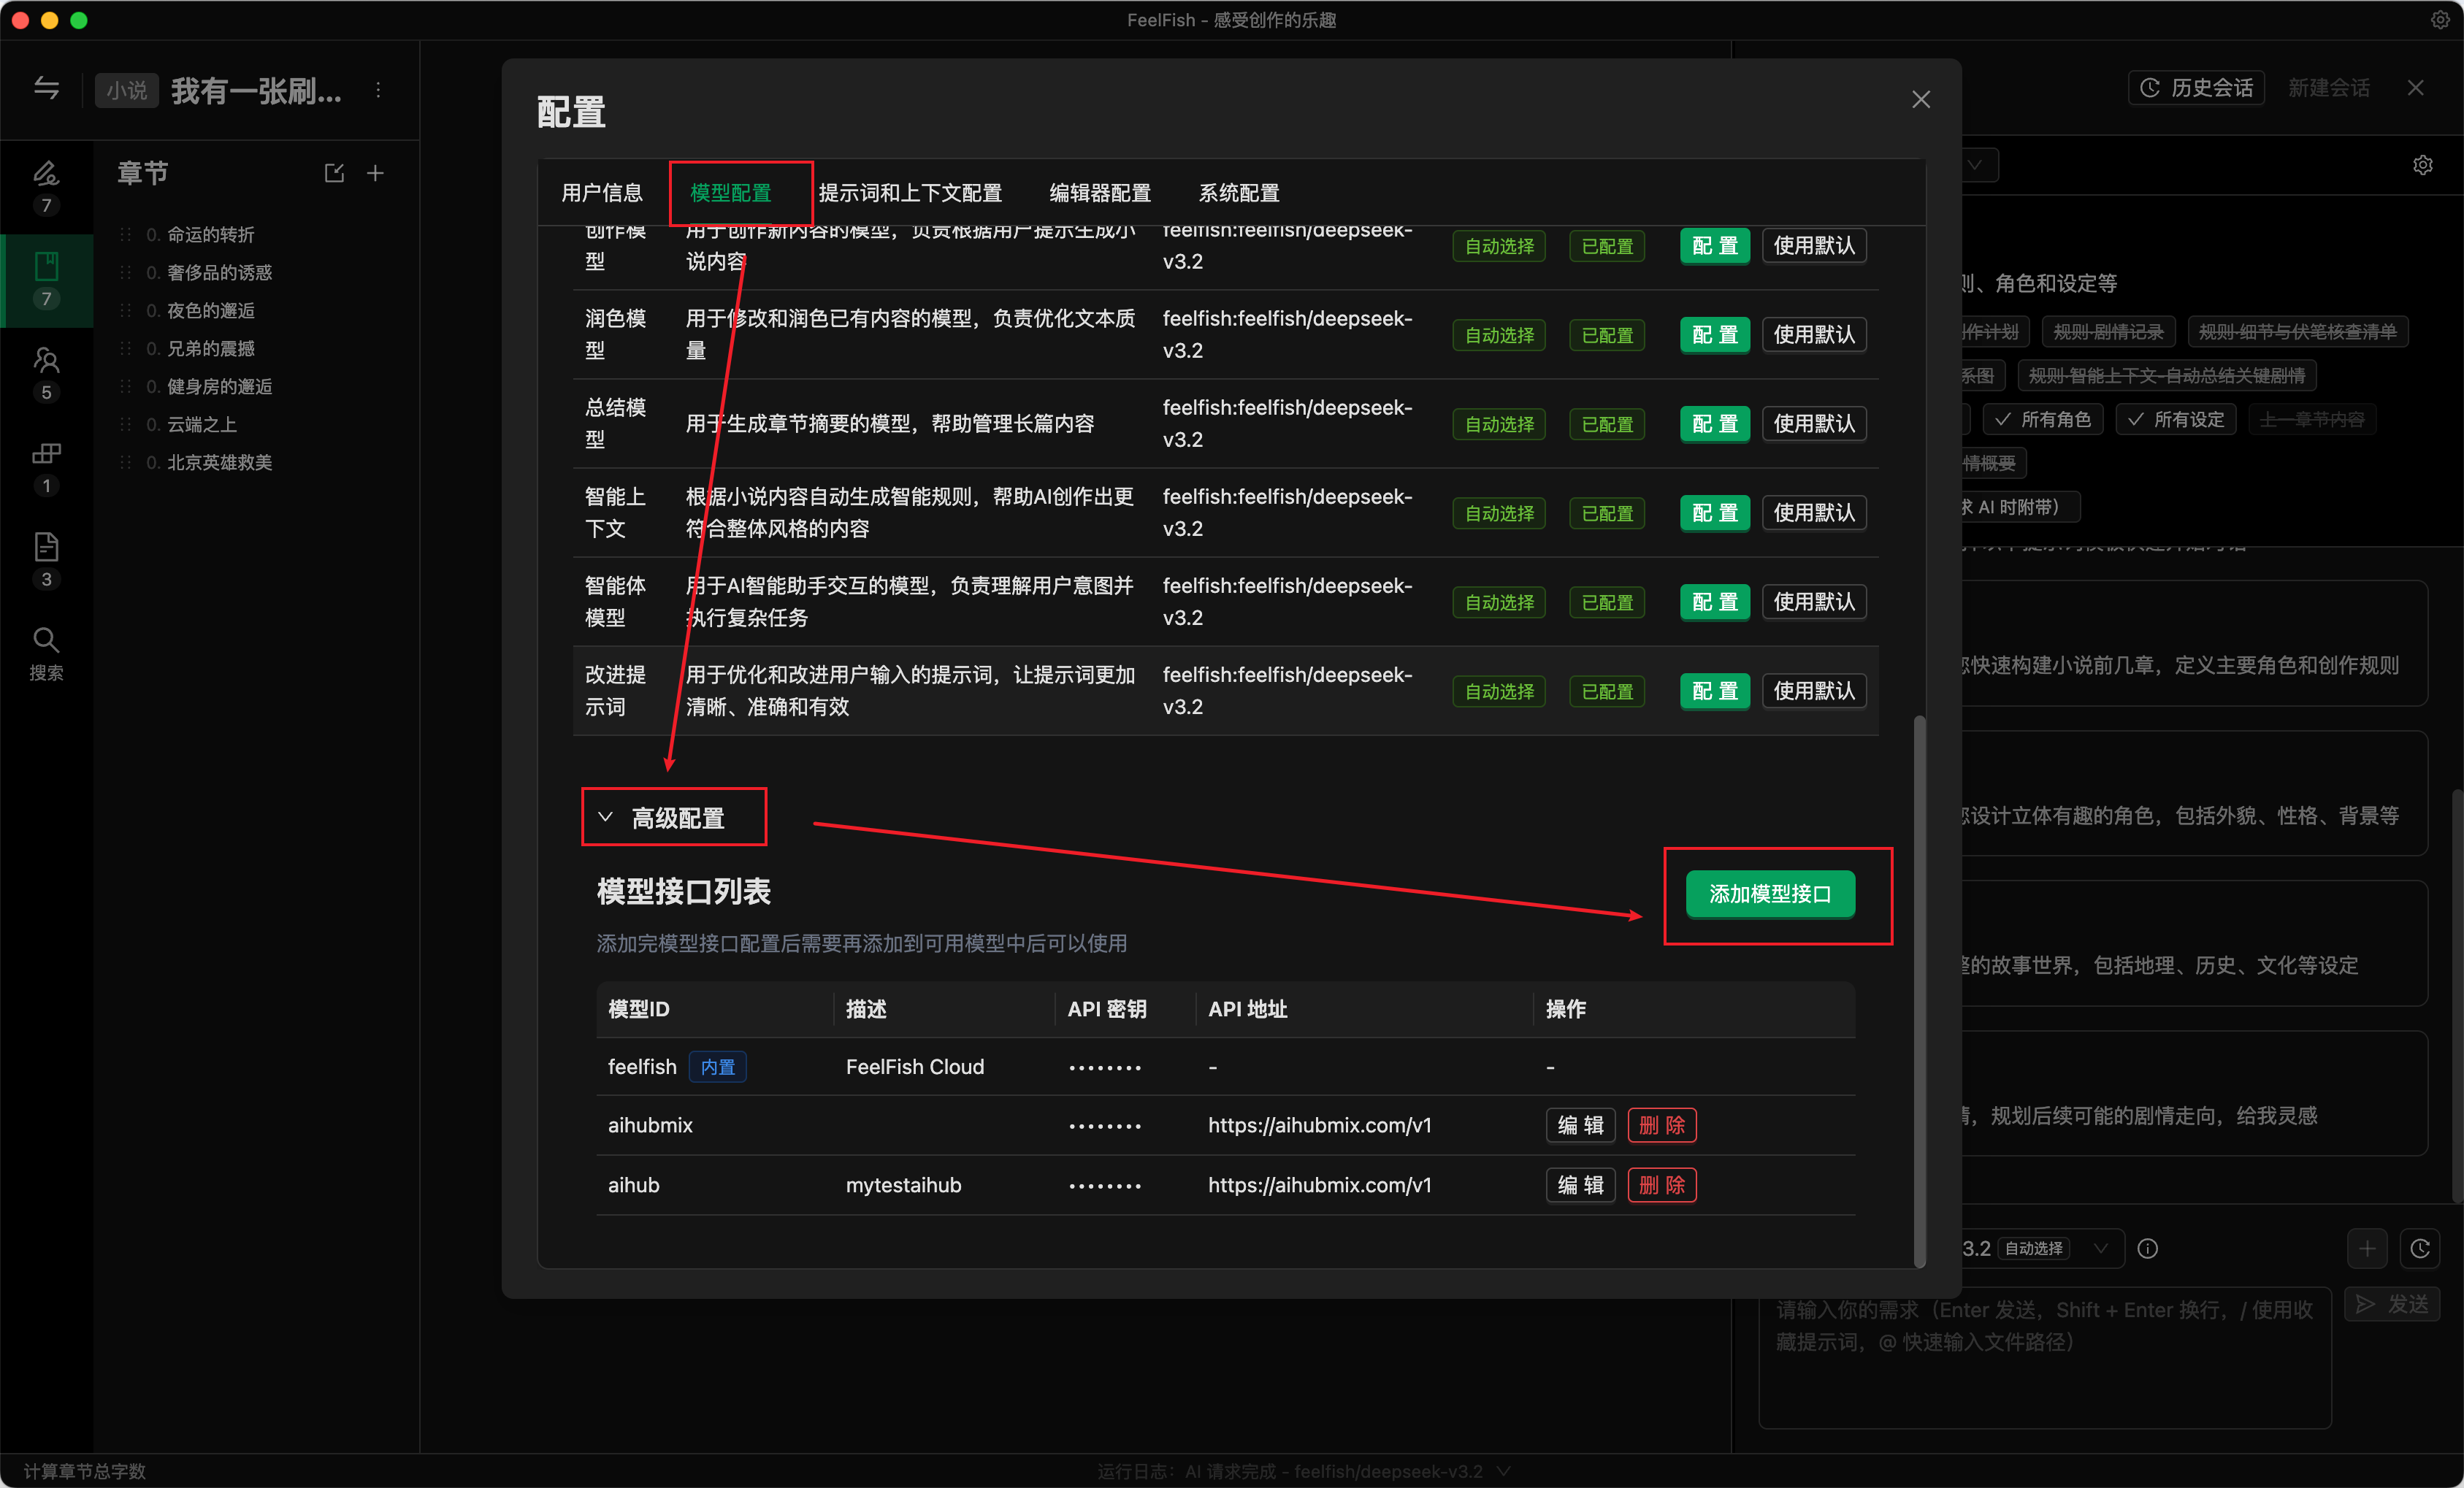
Task: Toggle 自动选择 tag for 润色模型 row
Action: point(1498,335)
